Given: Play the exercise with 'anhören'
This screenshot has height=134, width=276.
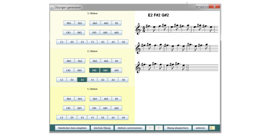Looking at the screenshot, I should [x=200, y=128].
